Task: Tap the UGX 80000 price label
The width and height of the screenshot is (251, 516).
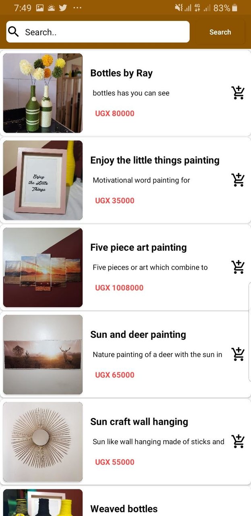Action: point(114,114)
